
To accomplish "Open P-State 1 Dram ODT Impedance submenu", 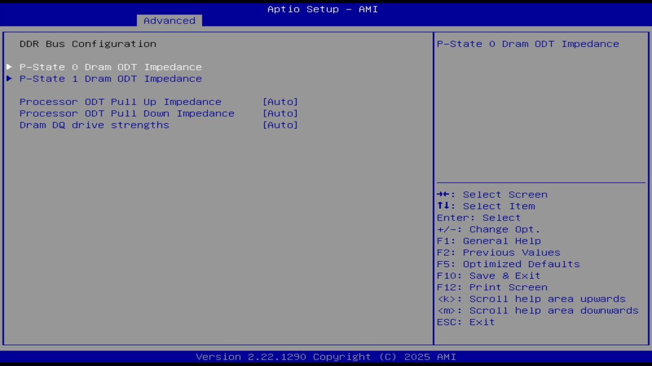I will (111, 79).
